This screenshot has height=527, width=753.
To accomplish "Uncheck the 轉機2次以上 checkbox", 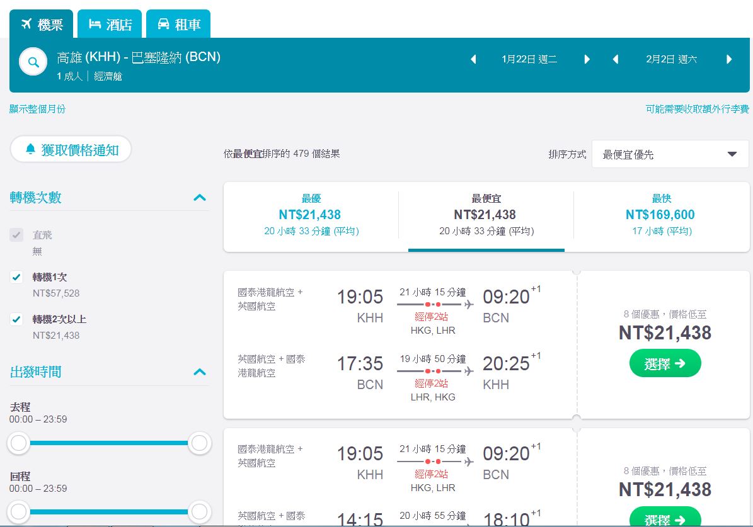I will [17, 319].
